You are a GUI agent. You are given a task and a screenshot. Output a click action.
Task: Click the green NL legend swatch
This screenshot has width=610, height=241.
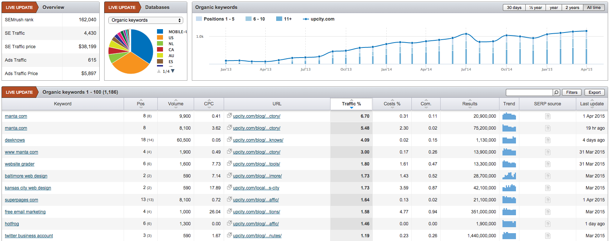coord(160,44)
